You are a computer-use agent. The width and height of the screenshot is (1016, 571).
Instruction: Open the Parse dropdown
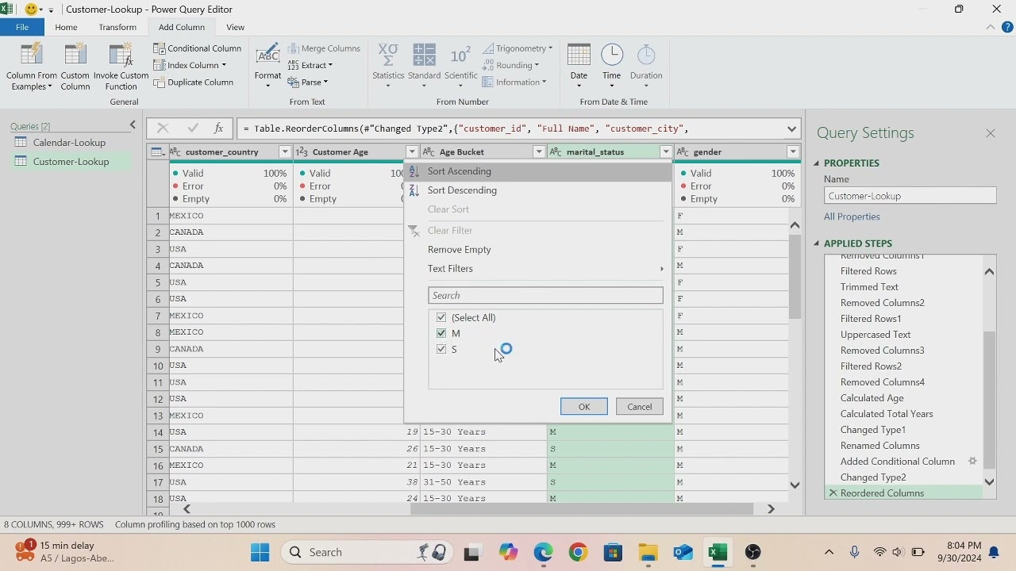(308, 82)
